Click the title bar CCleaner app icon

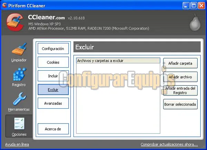(x=4, y=5)
